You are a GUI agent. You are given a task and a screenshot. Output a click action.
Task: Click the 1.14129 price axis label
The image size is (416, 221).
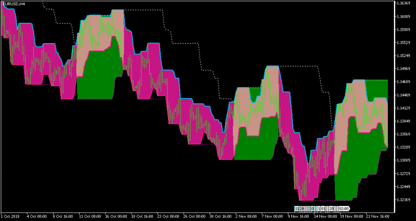coord(402,108)
